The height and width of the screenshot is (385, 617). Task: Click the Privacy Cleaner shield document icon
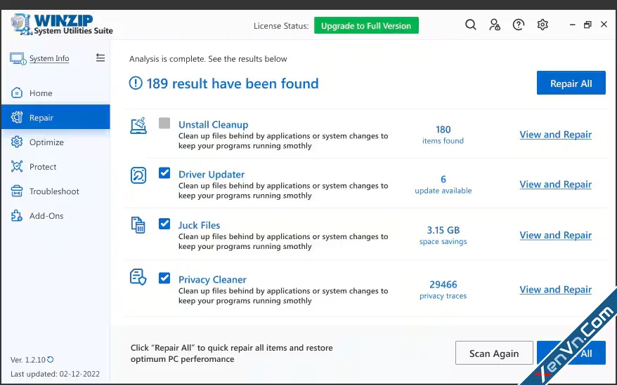tap(138, 277)
